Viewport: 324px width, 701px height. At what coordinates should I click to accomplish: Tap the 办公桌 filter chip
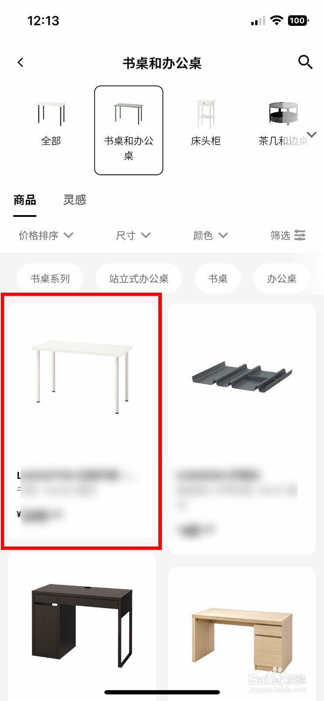pyautogui.click(x=282, y=279)
